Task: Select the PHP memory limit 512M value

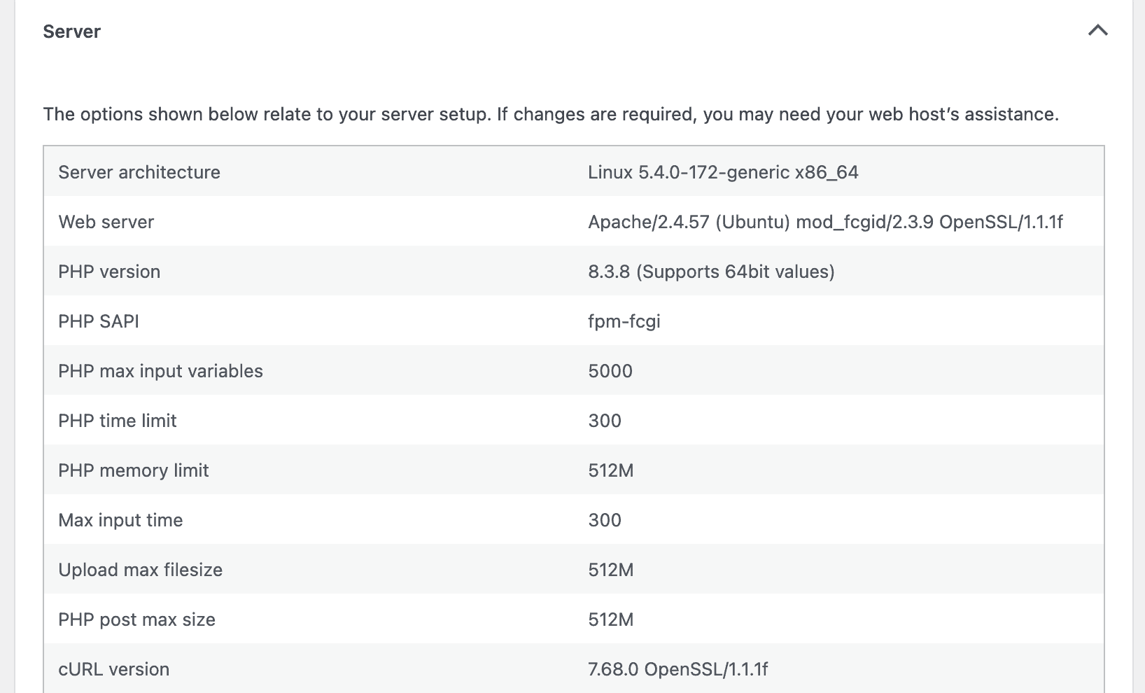Action: tap(611, 470)
